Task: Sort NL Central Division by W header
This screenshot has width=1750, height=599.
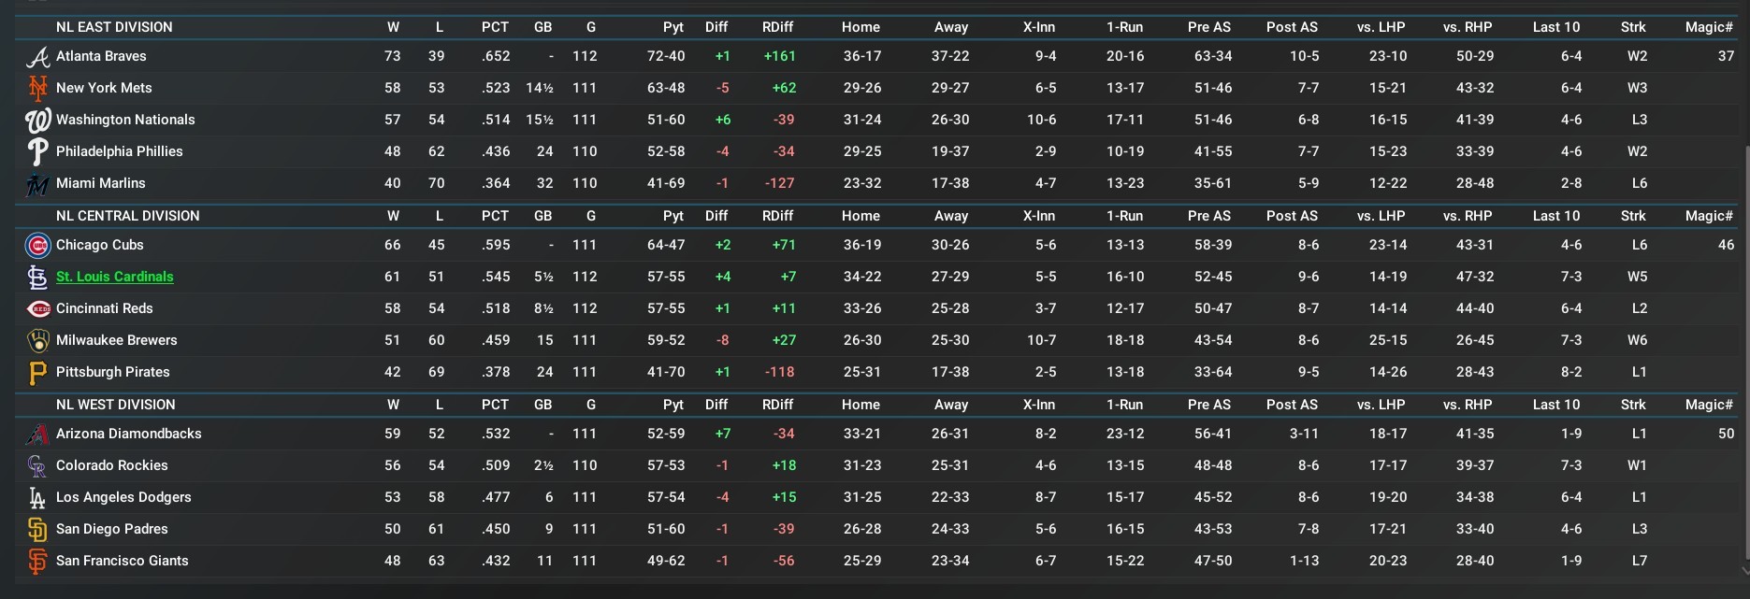Action: 393,216
